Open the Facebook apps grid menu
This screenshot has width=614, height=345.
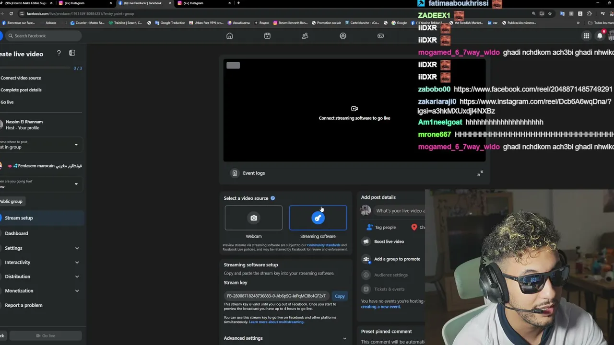point(586,36)
